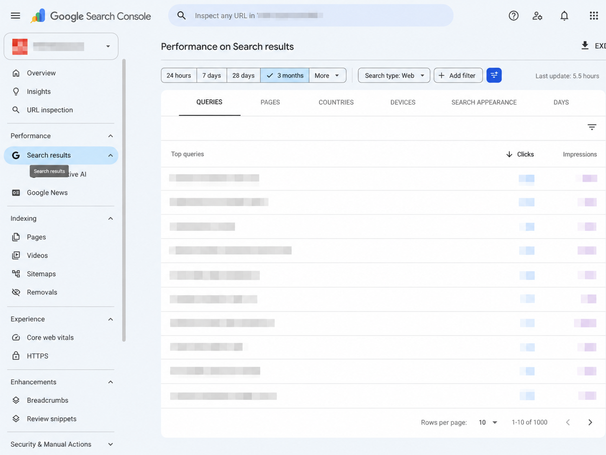Open the Help icon
The image size is (606, 455).
tap(514, 16)
